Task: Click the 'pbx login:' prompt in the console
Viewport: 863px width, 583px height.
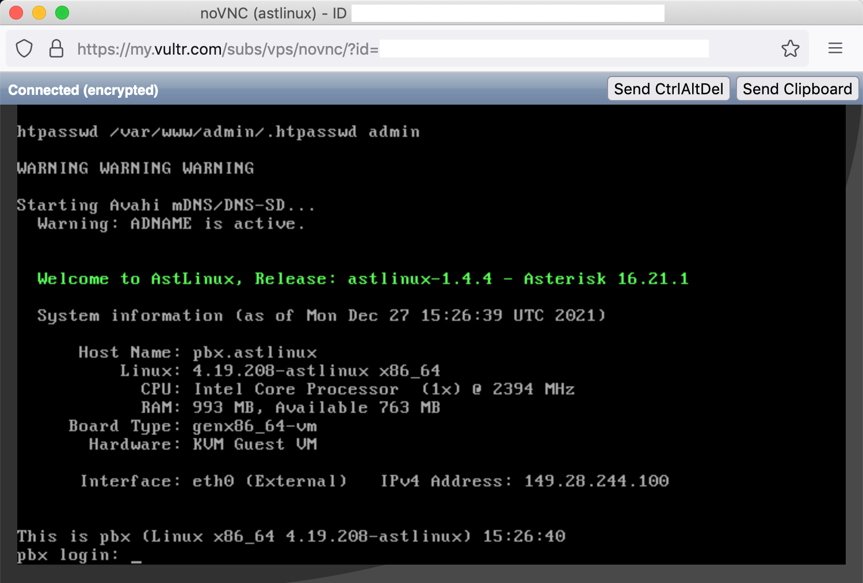Action: pyautogui.click(x=68, y=555)
